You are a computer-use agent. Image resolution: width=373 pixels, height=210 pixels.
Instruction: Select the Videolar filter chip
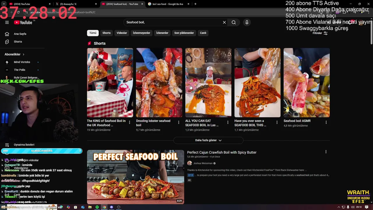click(122, 33)
